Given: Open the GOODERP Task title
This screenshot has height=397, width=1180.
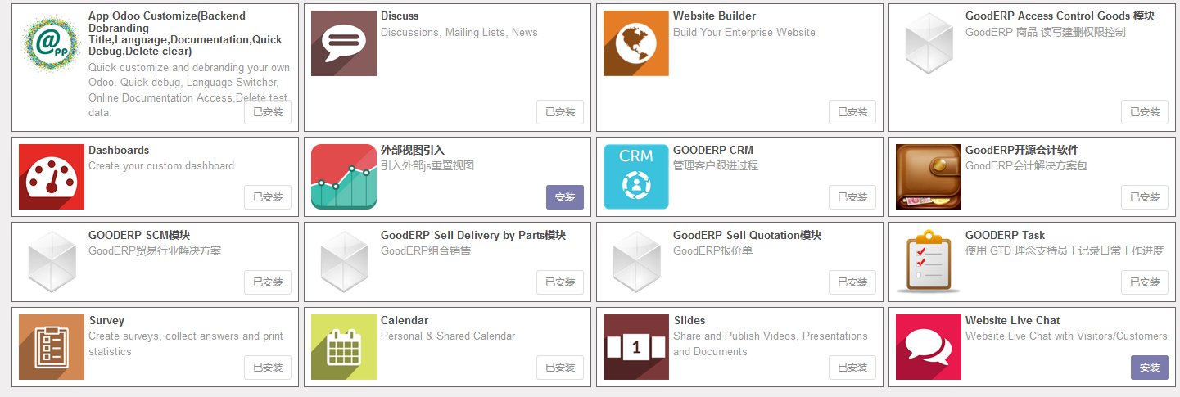Looking at the screenshot, I should pyautogui.click(x=1005, y=235).
